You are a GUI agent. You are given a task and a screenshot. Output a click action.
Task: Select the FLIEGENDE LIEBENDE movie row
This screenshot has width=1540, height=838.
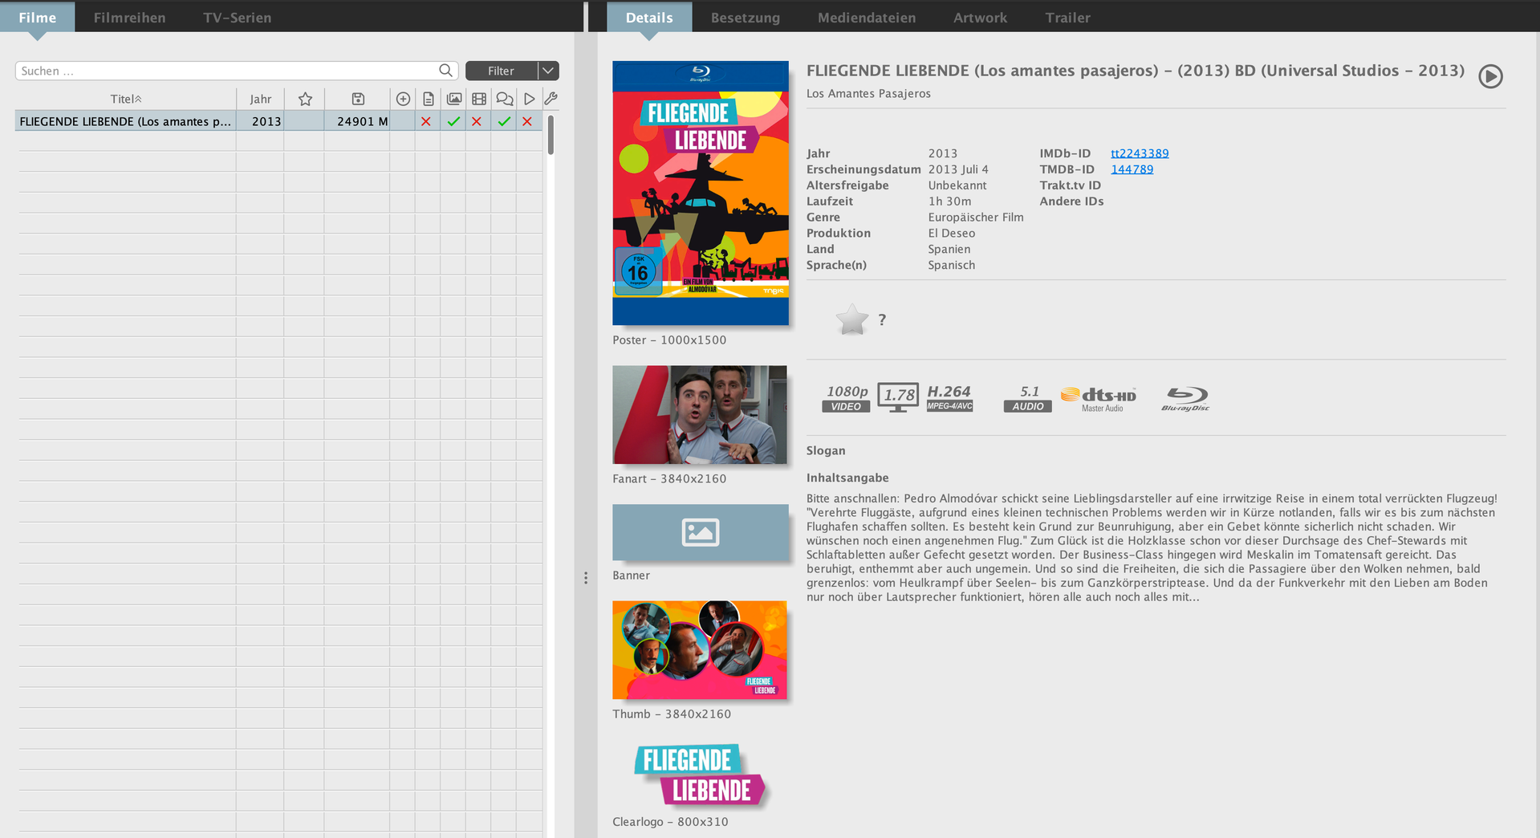(279, 121)
